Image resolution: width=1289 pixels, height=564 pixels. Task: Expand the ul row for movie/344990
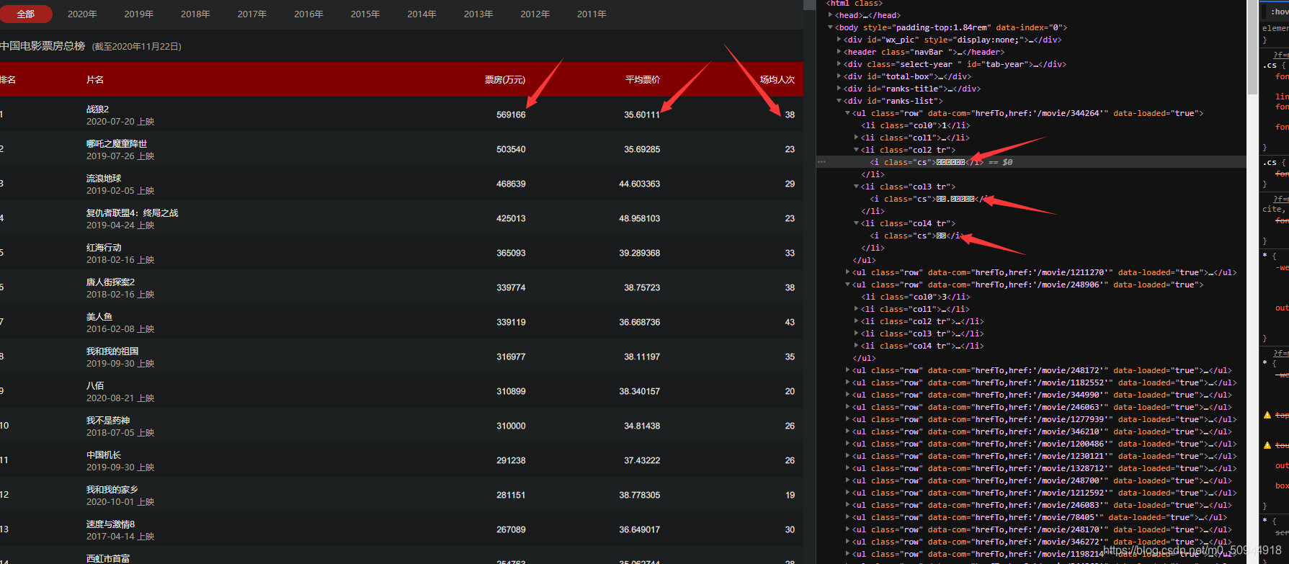pyautogui.click(x=848, y=395)
